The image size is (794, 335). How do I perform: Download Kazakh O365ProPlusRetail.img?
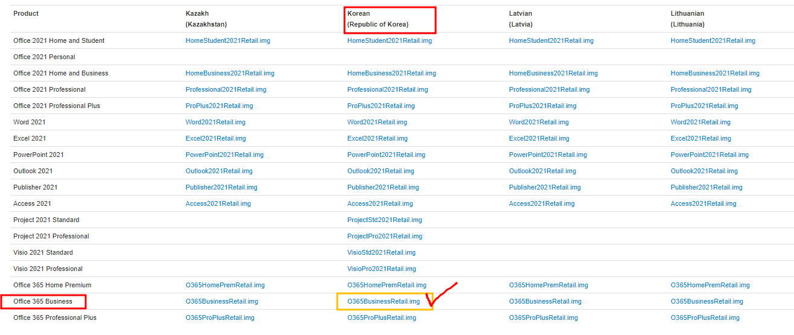tap(220, 317)
